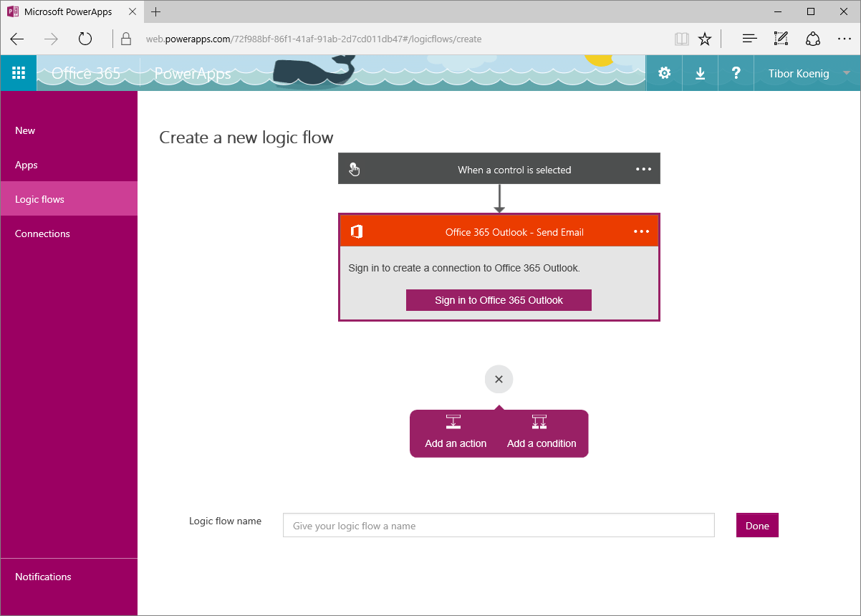Click the Done button
Screen dimensions: 861x616
[757, 525]
